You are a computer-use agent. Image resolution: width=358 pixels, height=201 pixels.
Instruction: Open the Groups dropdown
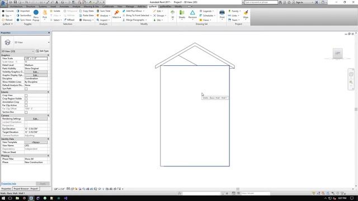pyautogui.click(x=160, y=16)
